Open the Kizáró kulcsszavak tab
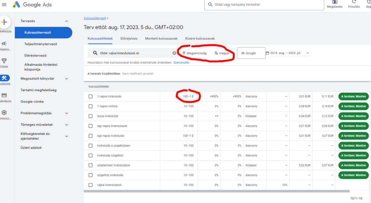This screenshot has width=371, height=203. click(200, 38)
